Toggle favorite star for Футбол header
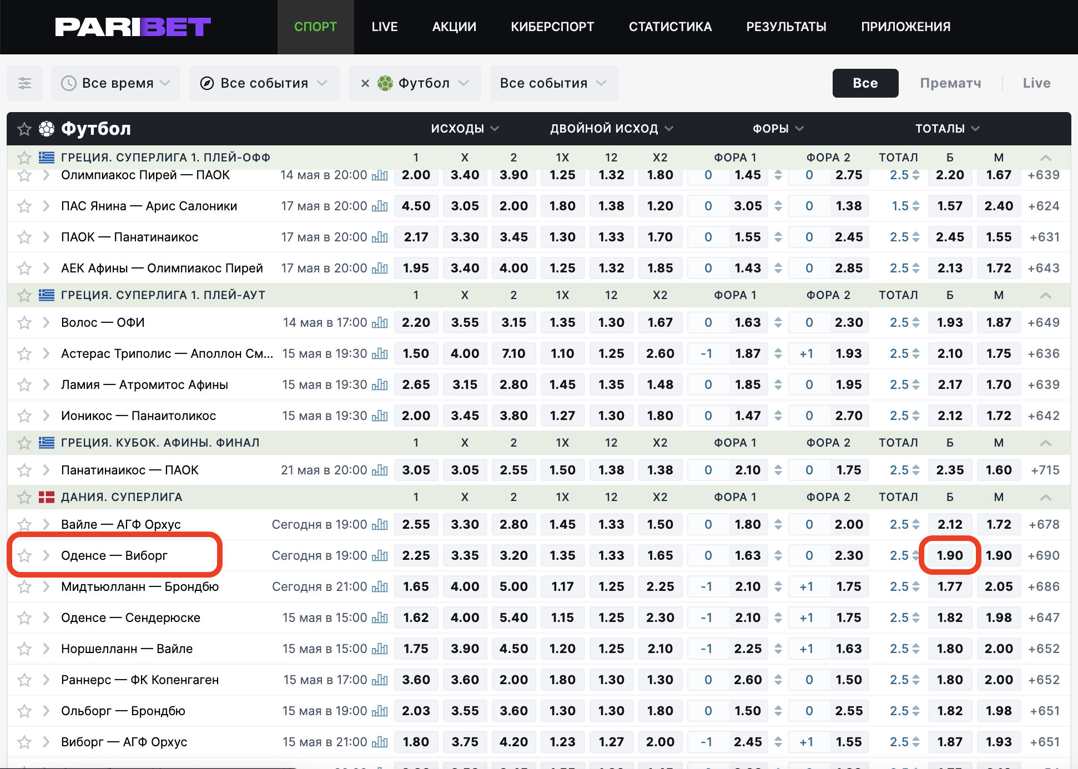Image resolution: width=1078 pixels, height=769 pixels. [x=24, y=129]
